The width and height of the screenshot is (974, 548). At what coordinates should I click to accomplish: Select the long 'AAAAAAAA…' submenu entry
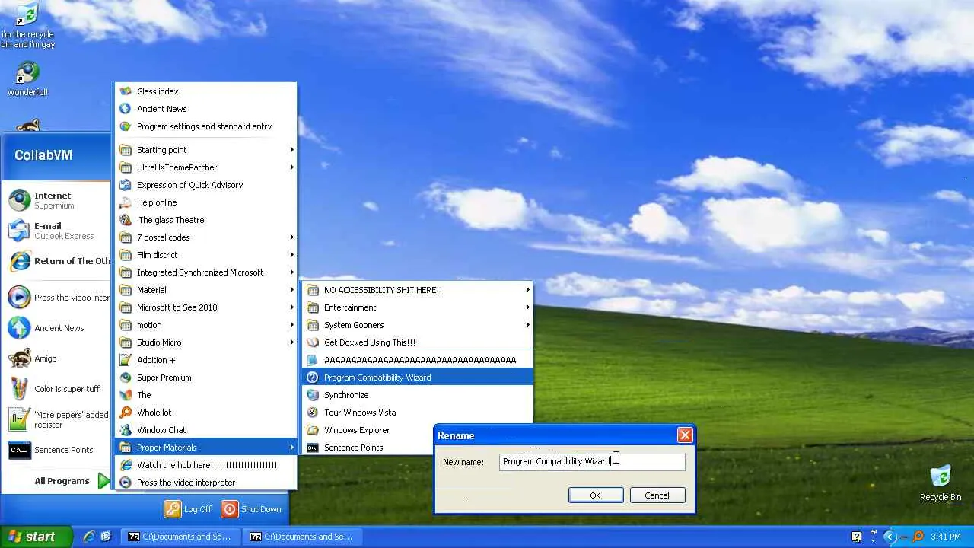click(417, 360)
